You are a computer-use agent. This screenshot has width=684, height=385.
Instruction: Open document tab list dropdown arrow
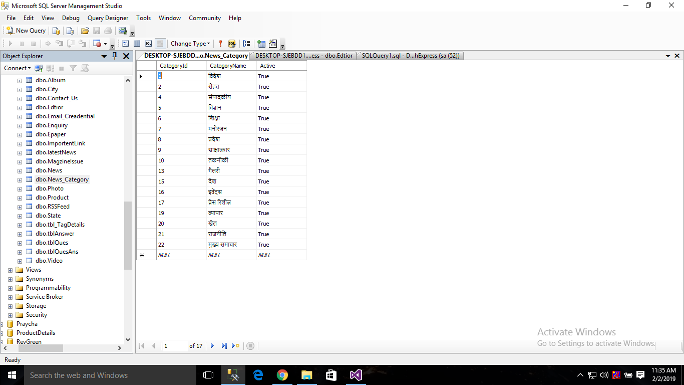668,56
